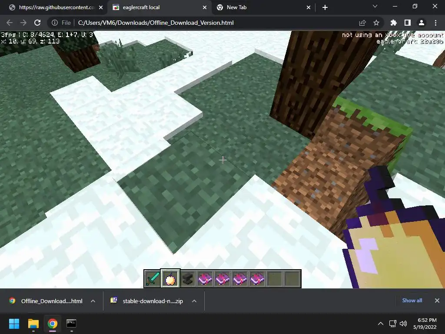Share this page icon

coord(362,23)
